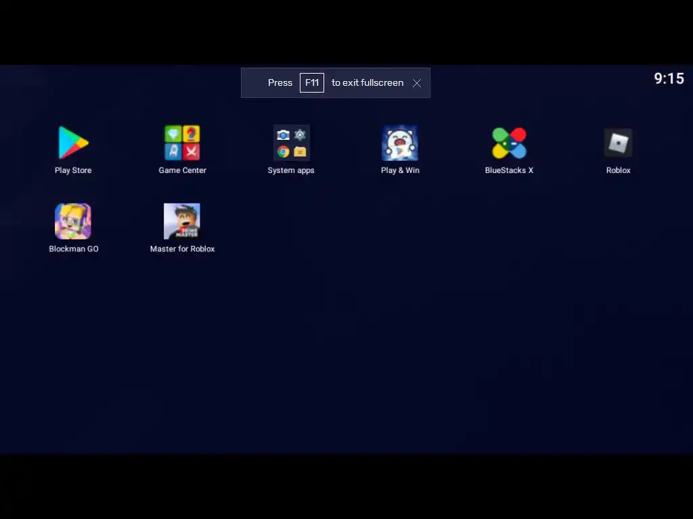Dismiss the exit fullscreen notification

click(x=417, y=83)
